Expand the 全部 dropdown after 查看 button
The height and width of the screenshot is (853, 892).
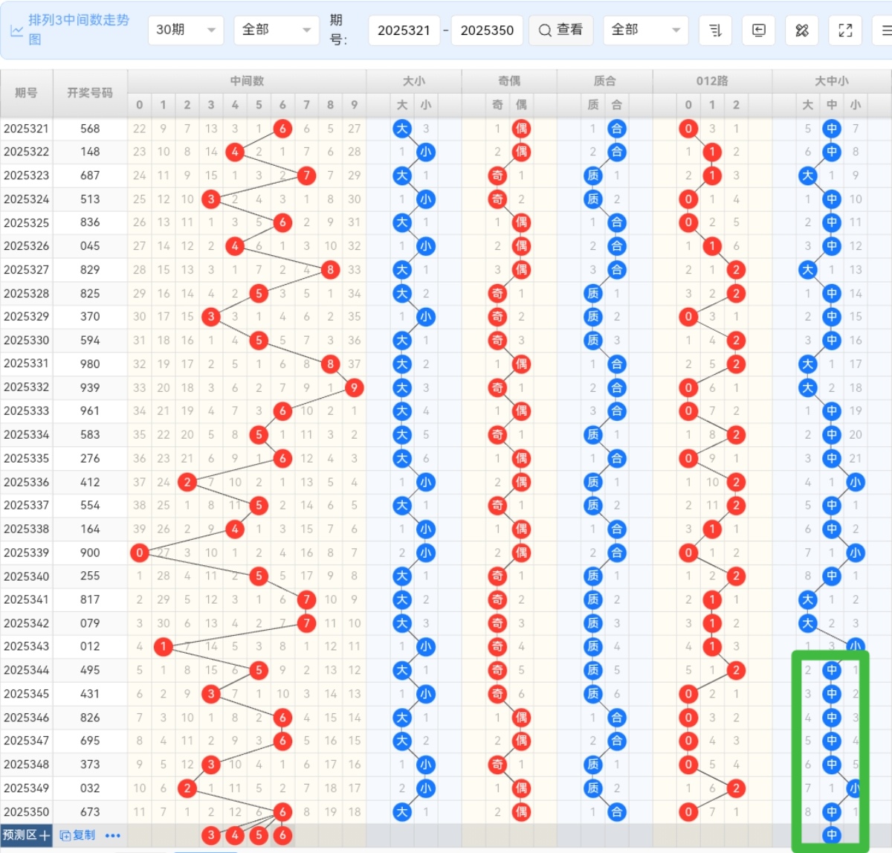[645, 30]
